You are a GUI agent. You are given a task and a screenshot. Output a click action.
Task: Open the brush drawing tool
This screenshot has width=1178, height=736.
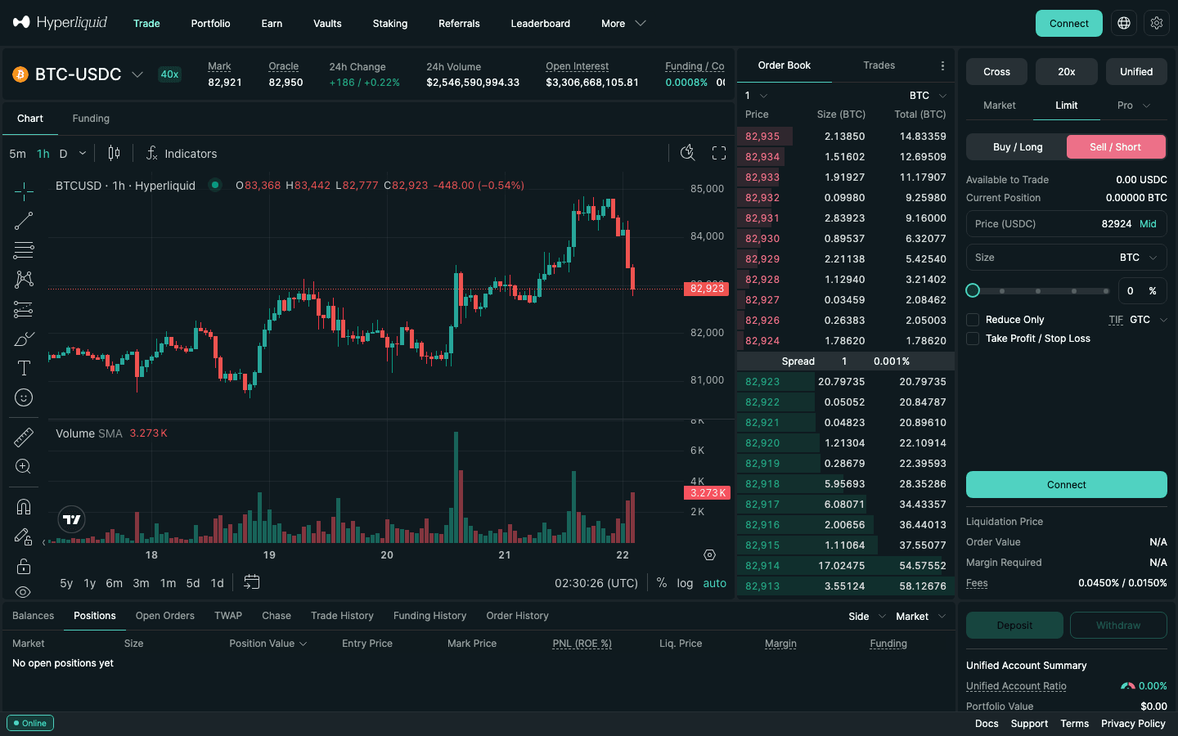[x=24, y=339]
